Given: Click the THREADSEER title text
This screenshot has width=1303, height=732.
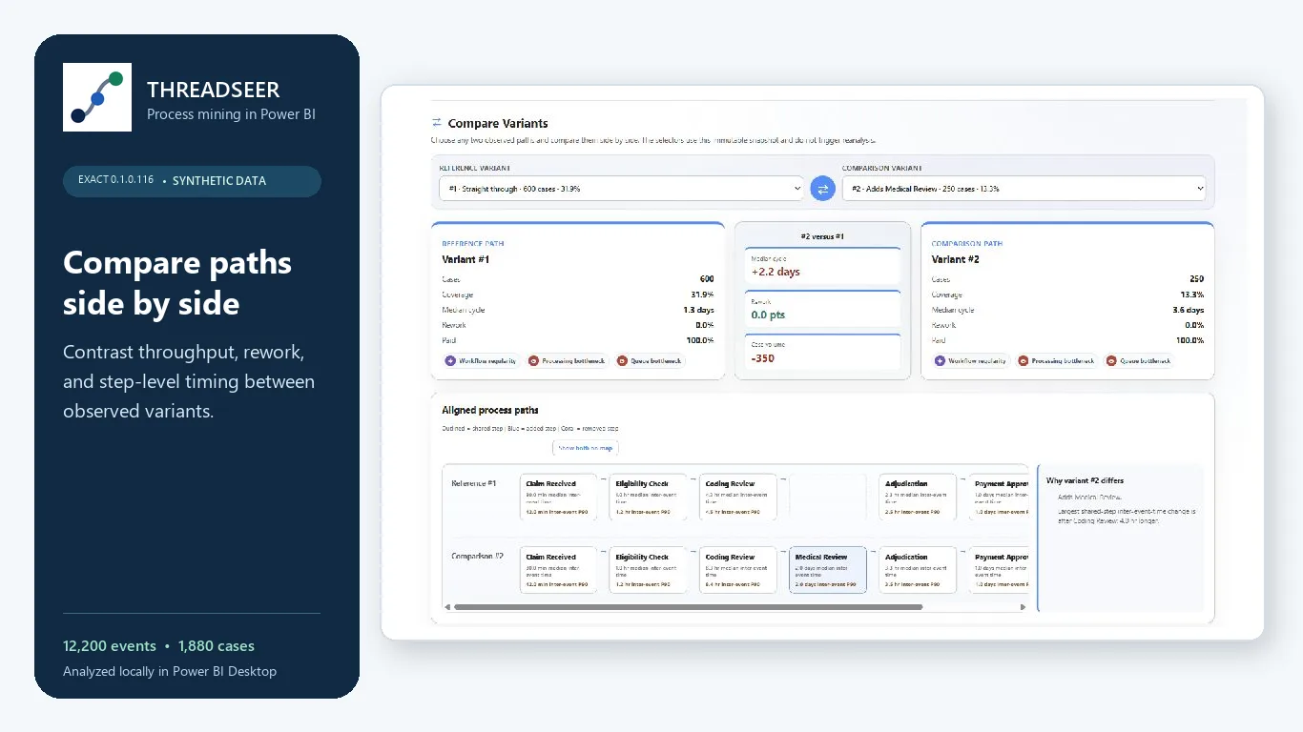Looking at the screenshot, I should [214, 90].
